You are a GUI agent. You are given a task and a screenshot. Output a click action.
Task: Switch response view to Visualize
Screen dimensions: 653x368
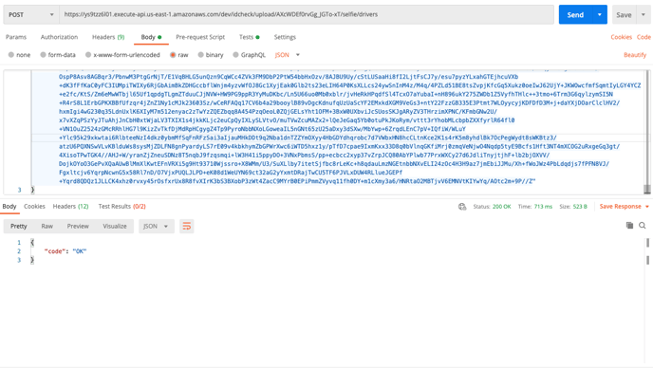(115, 226)
